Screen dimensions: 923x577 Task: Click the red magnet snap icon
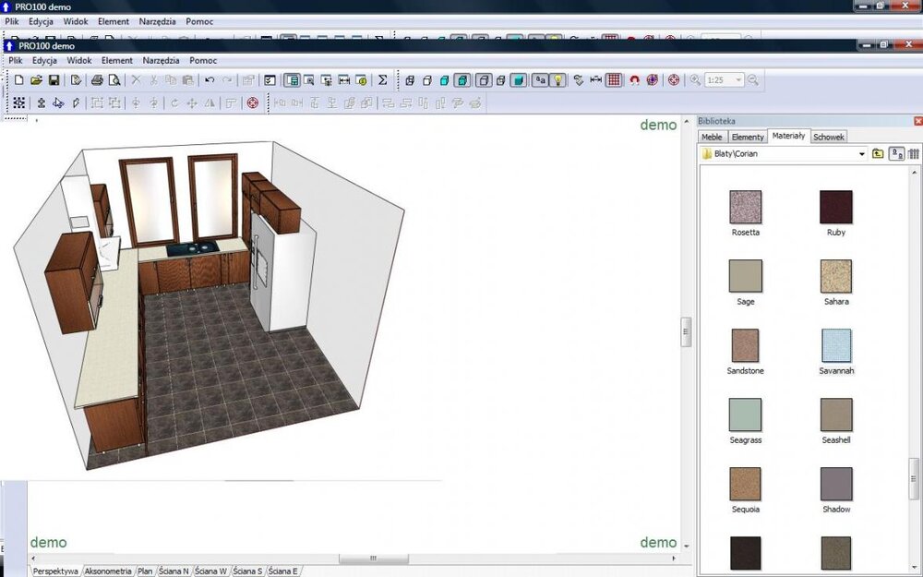click(x=634, y=80)
